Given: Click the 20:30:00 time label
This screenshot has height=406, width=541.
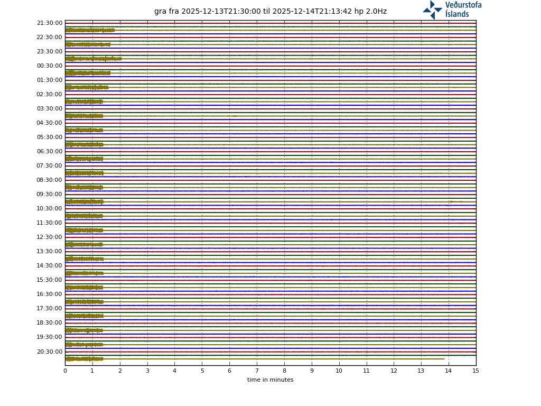Looking at the screenshot, I should (x=50, y=352).
